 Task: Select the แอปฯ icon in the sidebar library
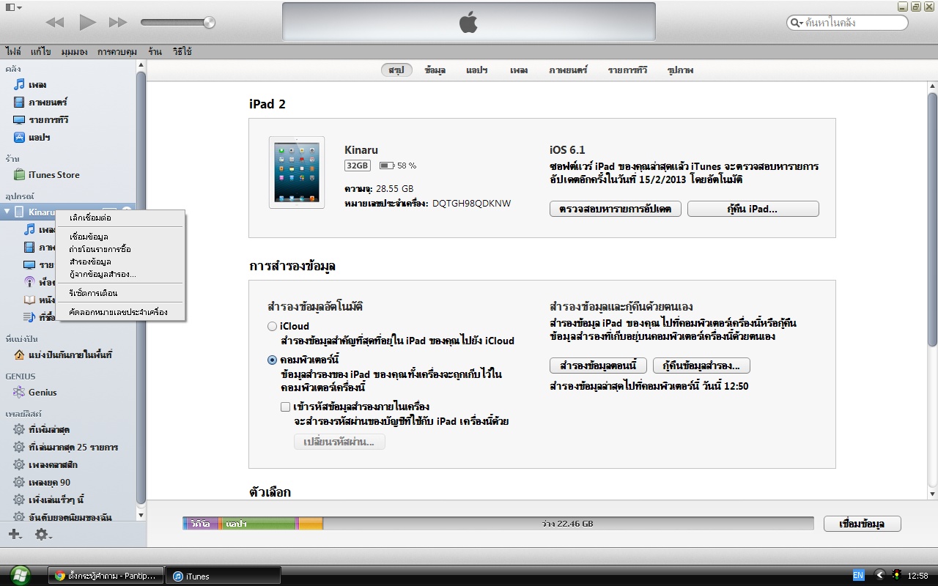[x=20, y=137]
